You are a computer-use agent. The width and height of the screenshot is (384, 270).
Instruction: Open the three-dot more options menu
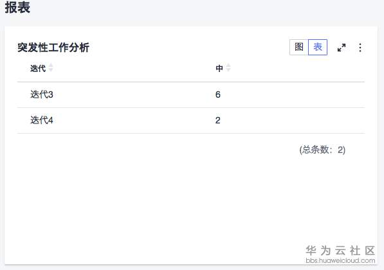click(x=360, y=48)
